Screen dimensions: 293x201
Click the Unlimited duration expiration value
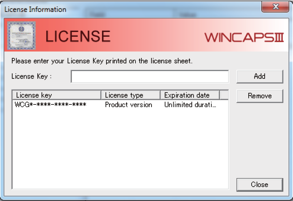click(190, 105)
